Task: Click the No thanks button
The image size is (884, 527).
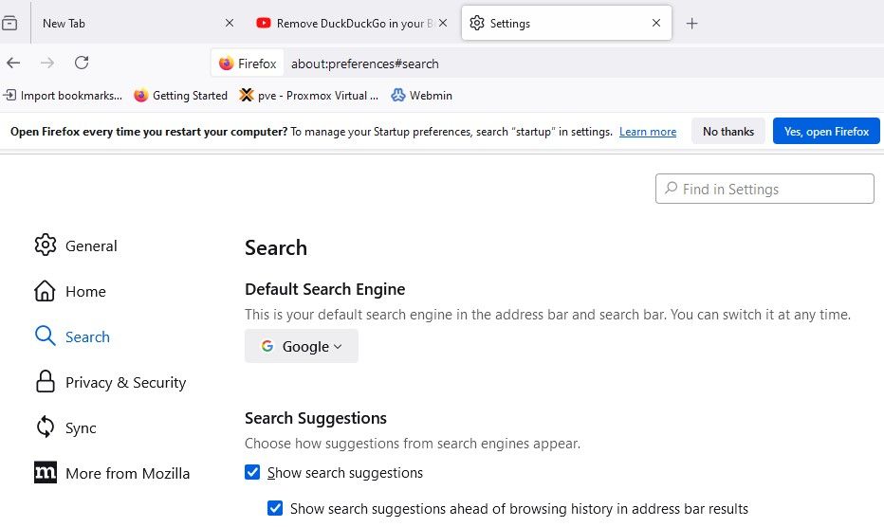Action: coord(728,132)
